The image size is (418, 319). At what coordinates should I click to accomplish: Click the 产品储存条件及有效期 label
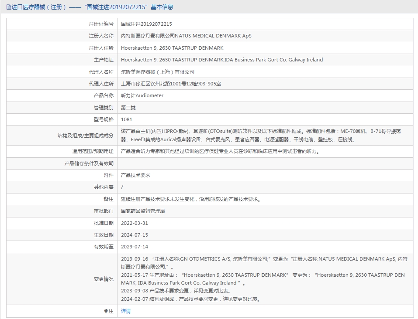[x=89, y=163]
